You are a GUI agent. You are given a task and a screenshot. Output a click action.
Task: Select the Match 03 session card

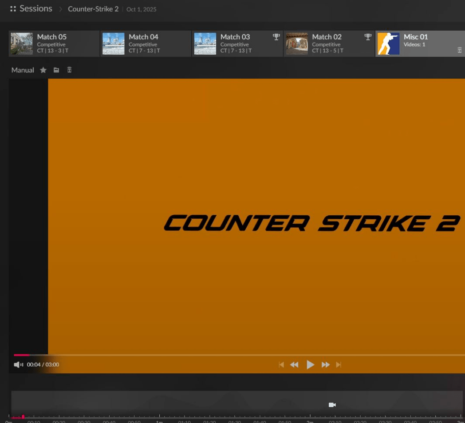click(237, 43)
